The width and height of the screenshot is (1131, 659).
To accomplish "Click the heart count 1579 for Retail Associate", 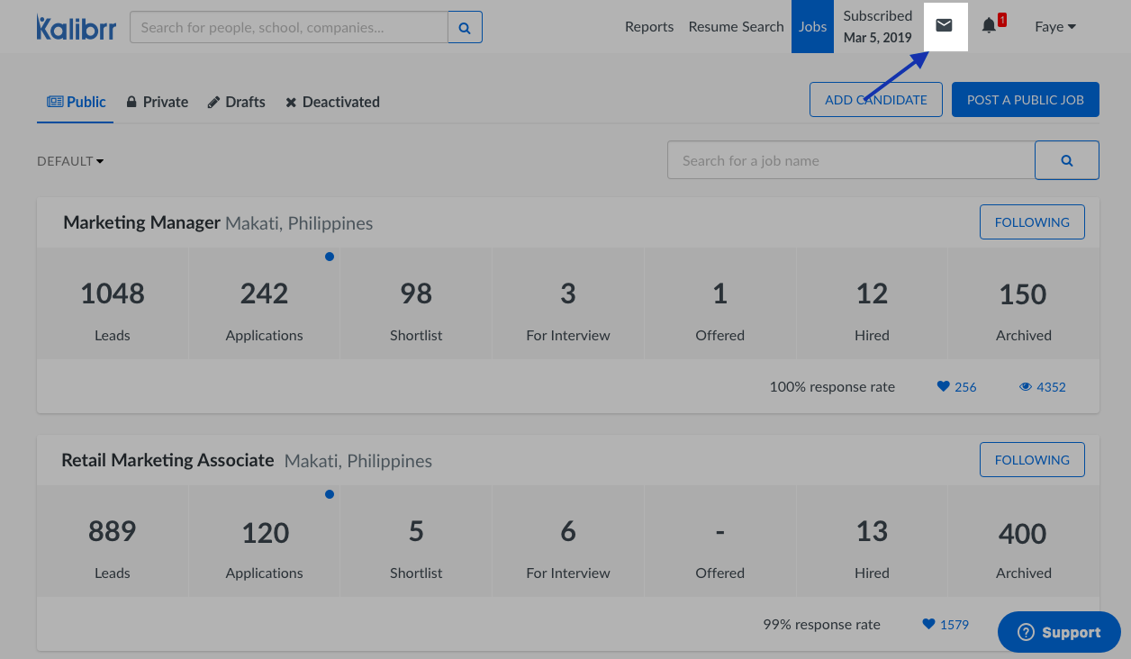I will pos(946,625).
